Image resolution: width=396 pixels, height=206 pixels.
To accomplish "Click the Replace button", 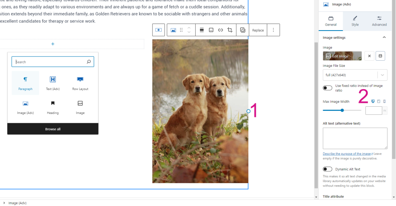I will point(258,30).
